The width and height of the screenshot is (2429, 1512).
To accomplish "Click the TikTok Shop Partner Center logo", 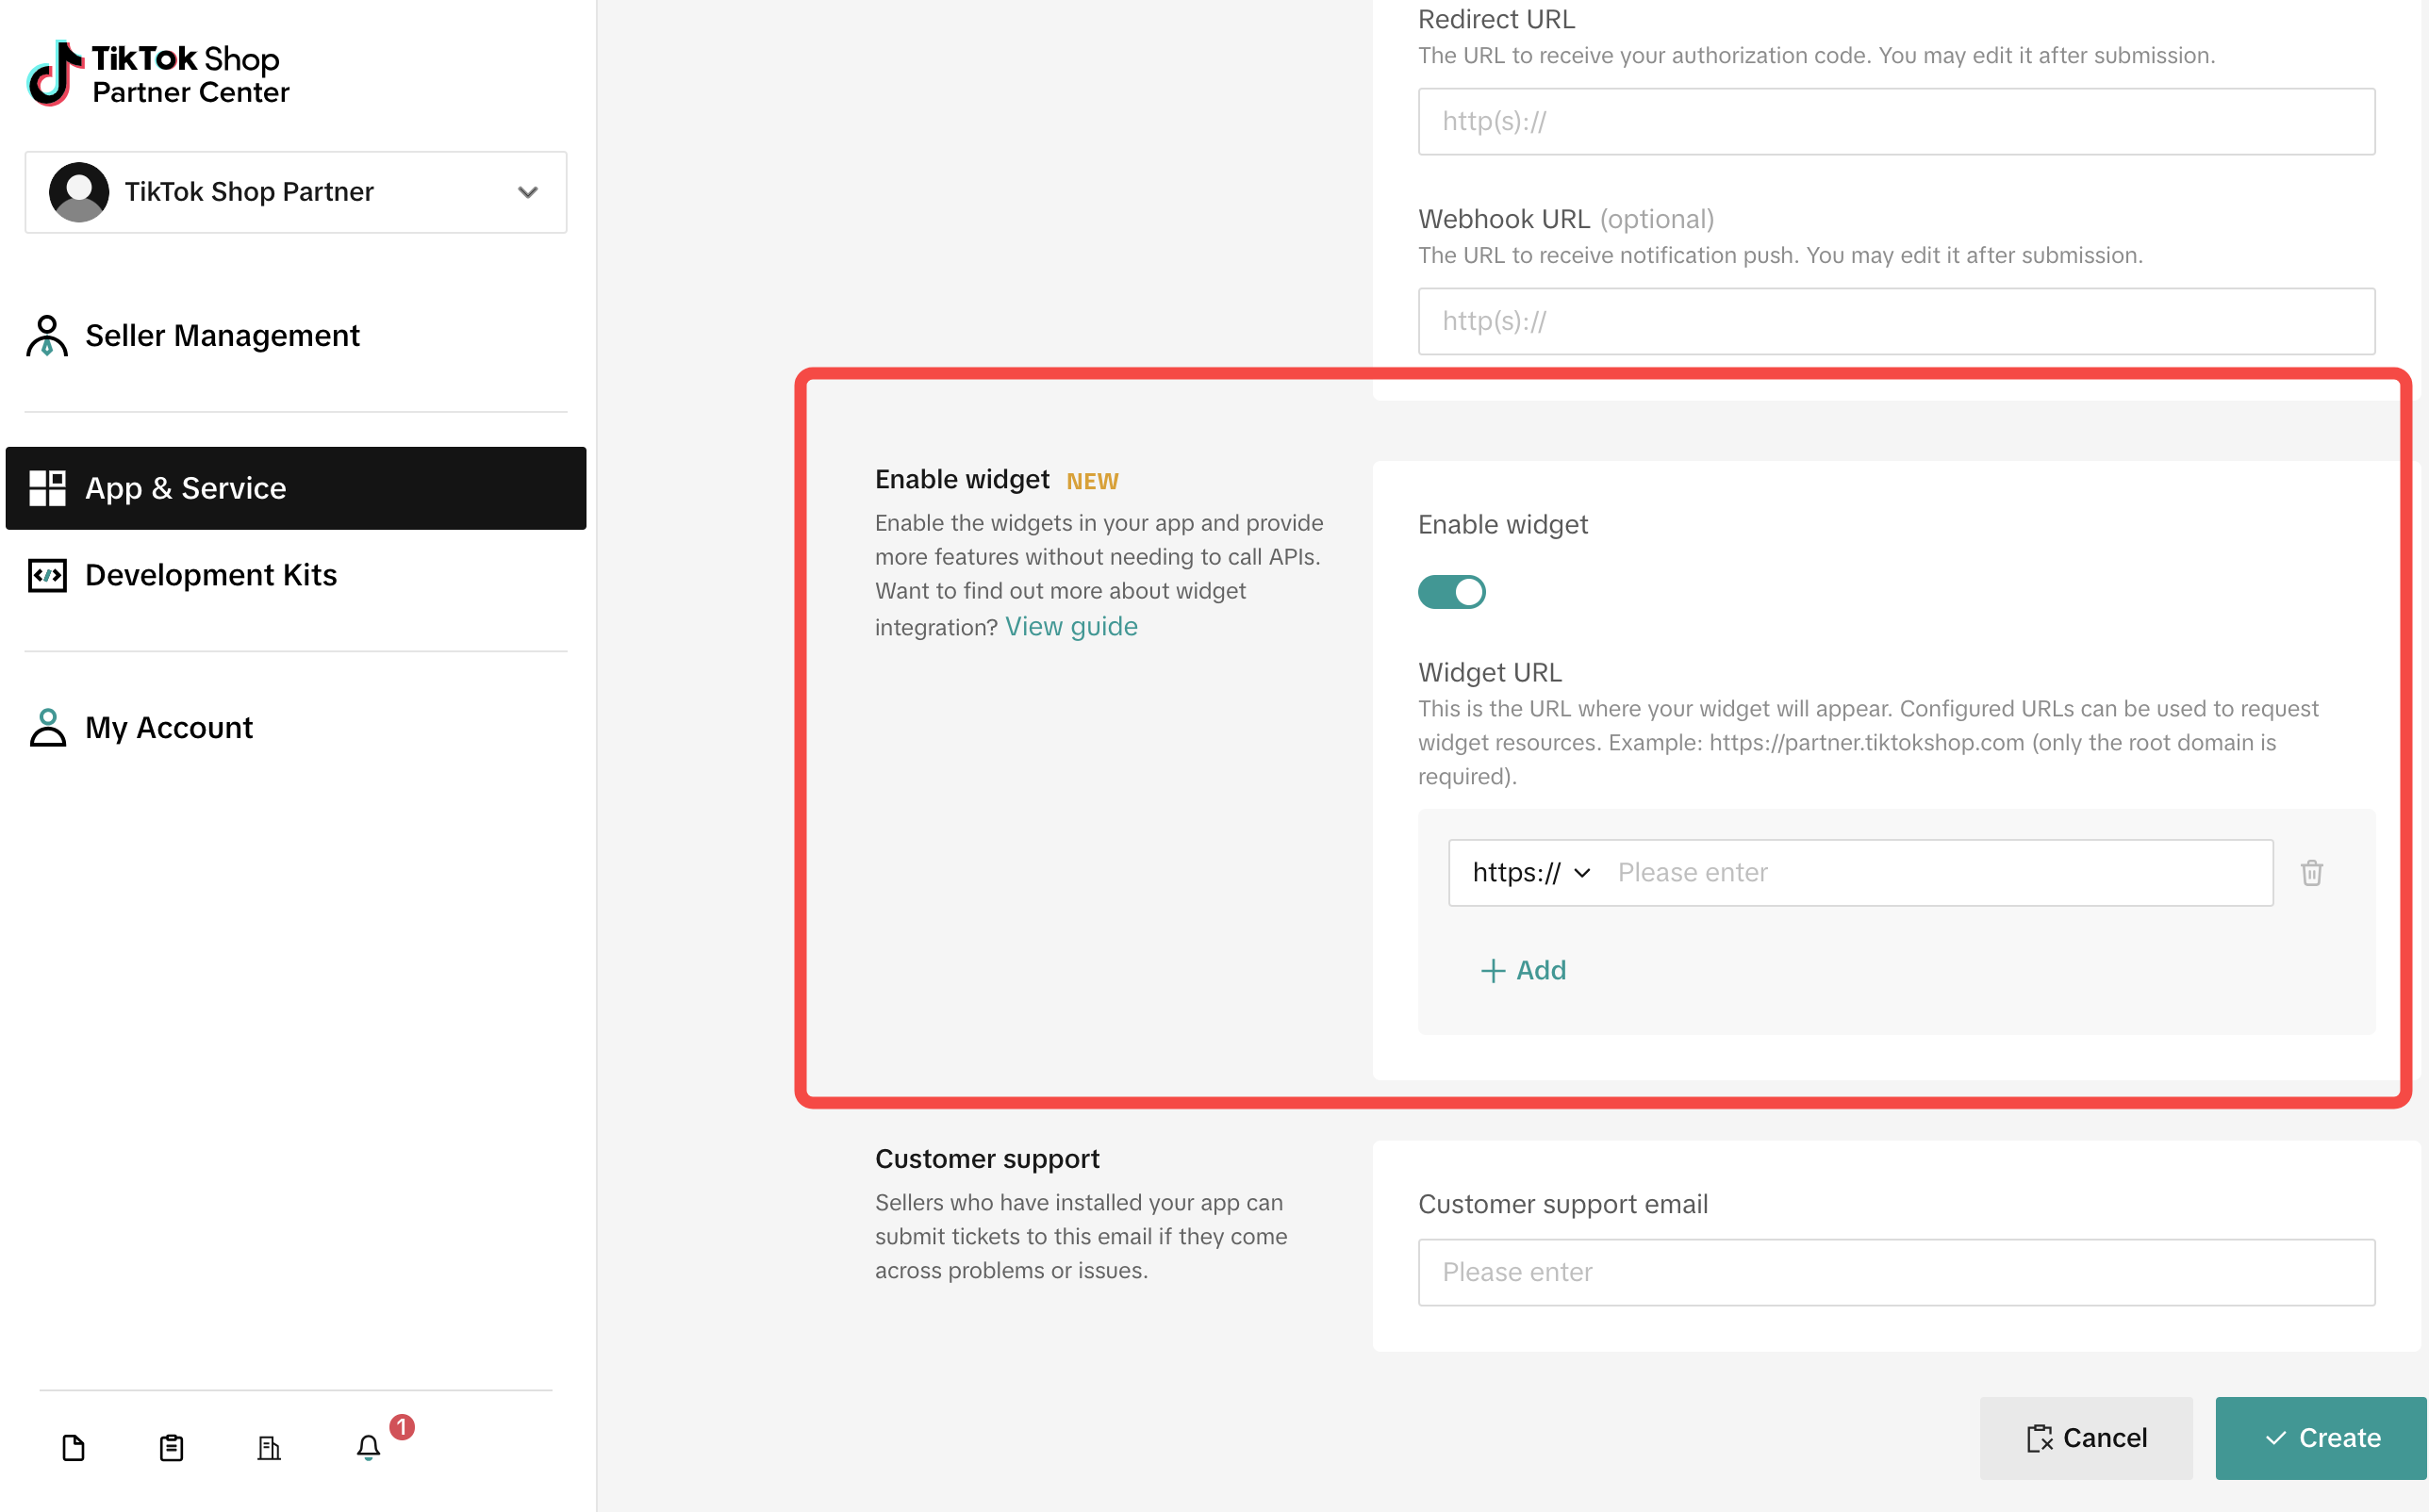I will (x=158, y=74).
